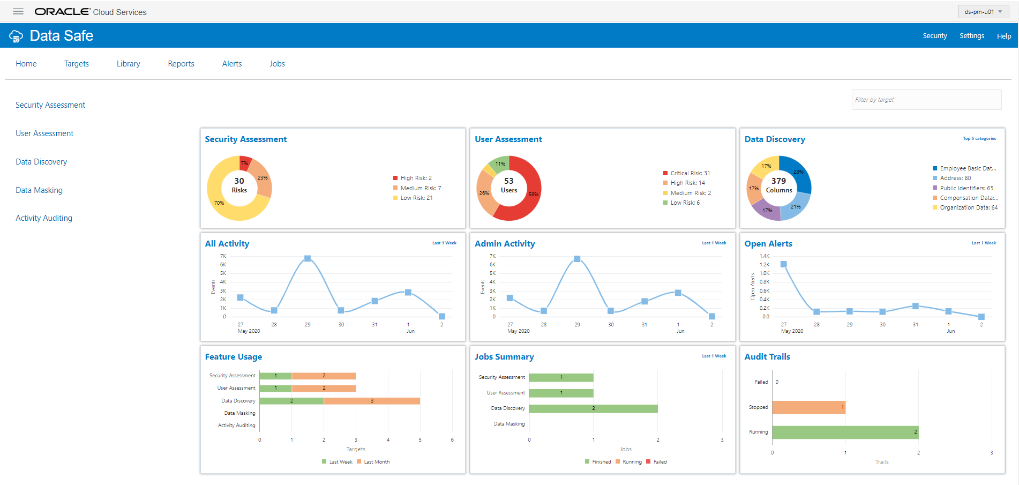The height and width of the screenshot is (485, 1019).
Task: Open the hamburger navigation menu
Action: (18, 11)
